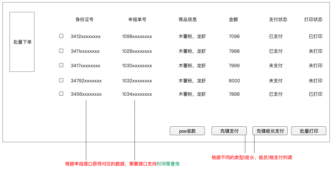Click the amount 7988
Viewport: 333px width, 176px height.
[x=234, y=51]
